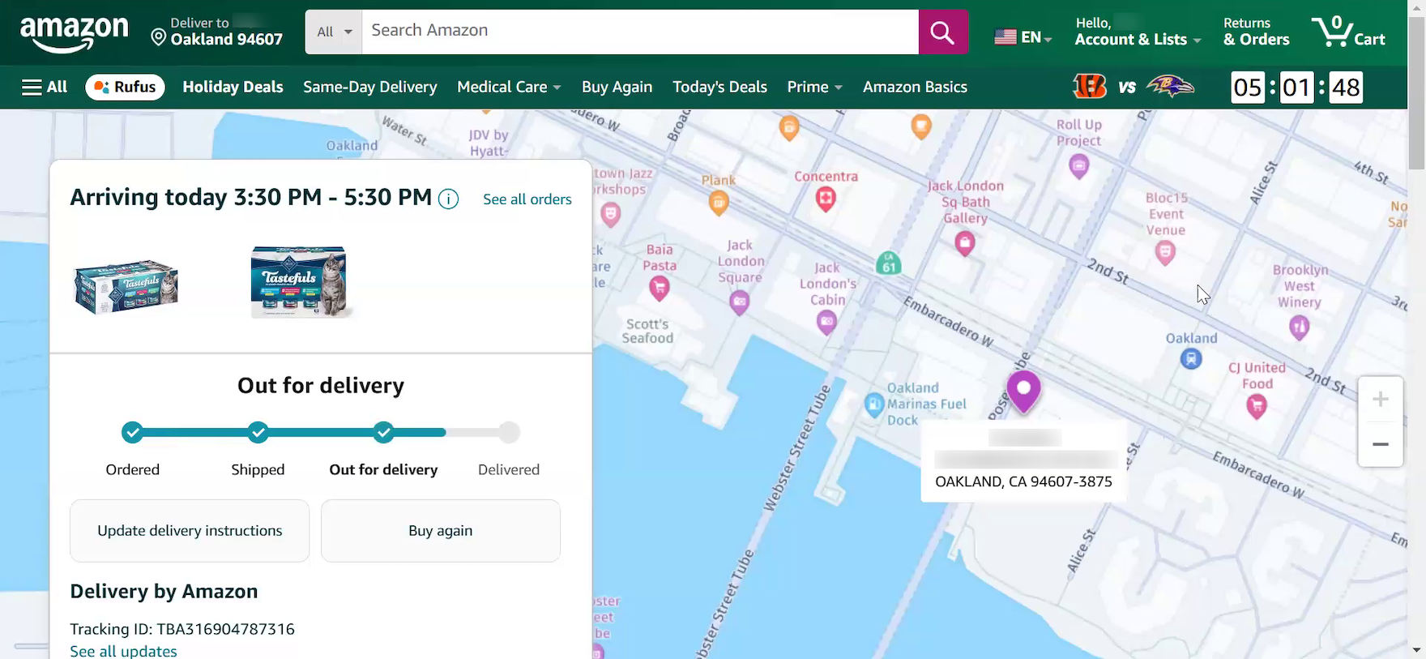Viewport: 1426px width, 659px height.
Task: Expand the Medical Care menu
Action: [x=509, y=87]
